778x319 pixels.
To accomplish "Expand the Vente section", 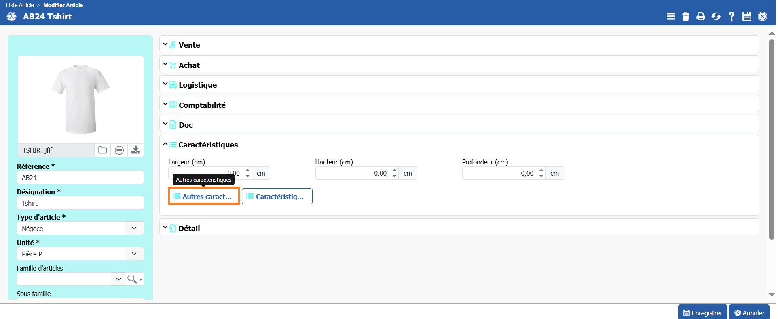I will click(x=189, y=45).
